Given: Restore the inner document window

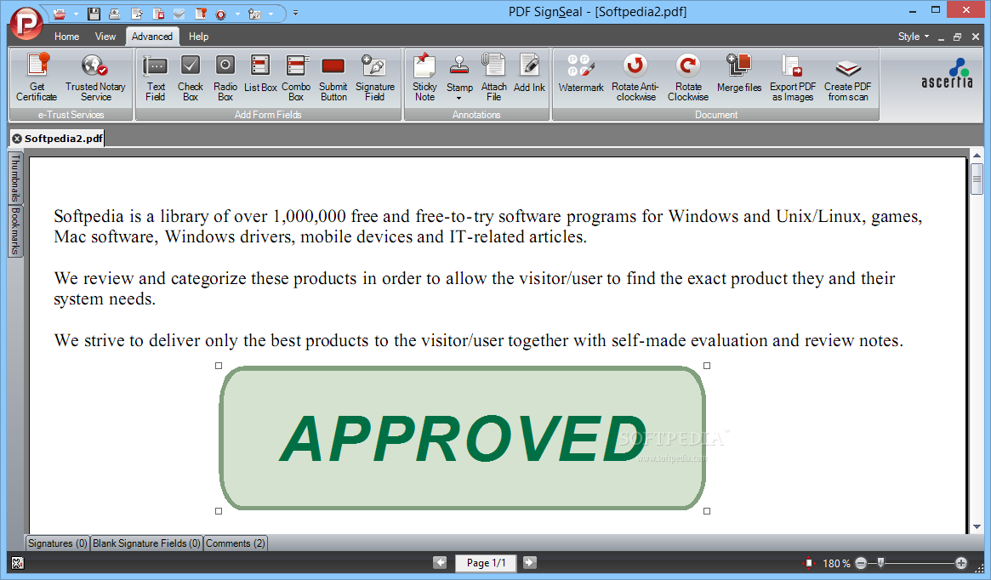Looking at the screenshot, I should click(958, 37).
